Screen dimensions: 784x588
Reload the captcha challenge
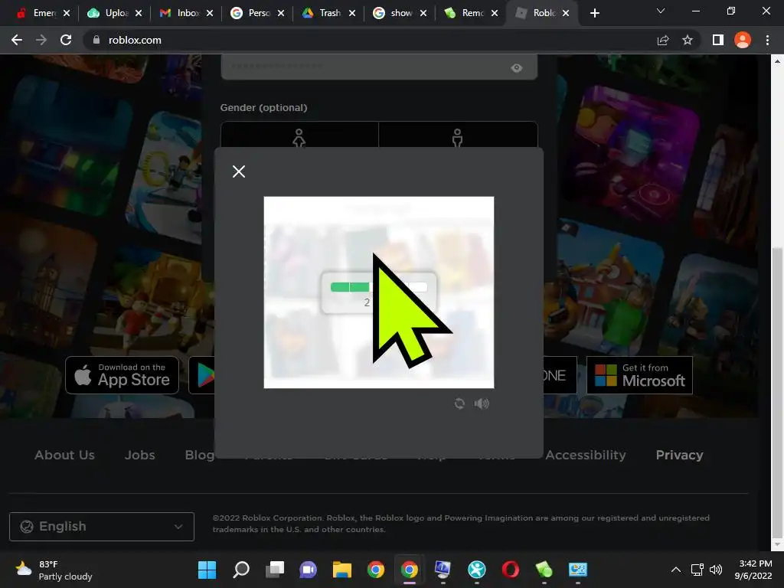459,403
